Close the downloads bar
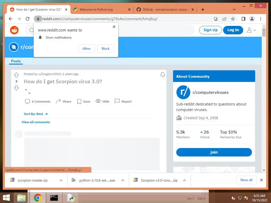Viewport: 271px width, 203px height. (261, 180)
